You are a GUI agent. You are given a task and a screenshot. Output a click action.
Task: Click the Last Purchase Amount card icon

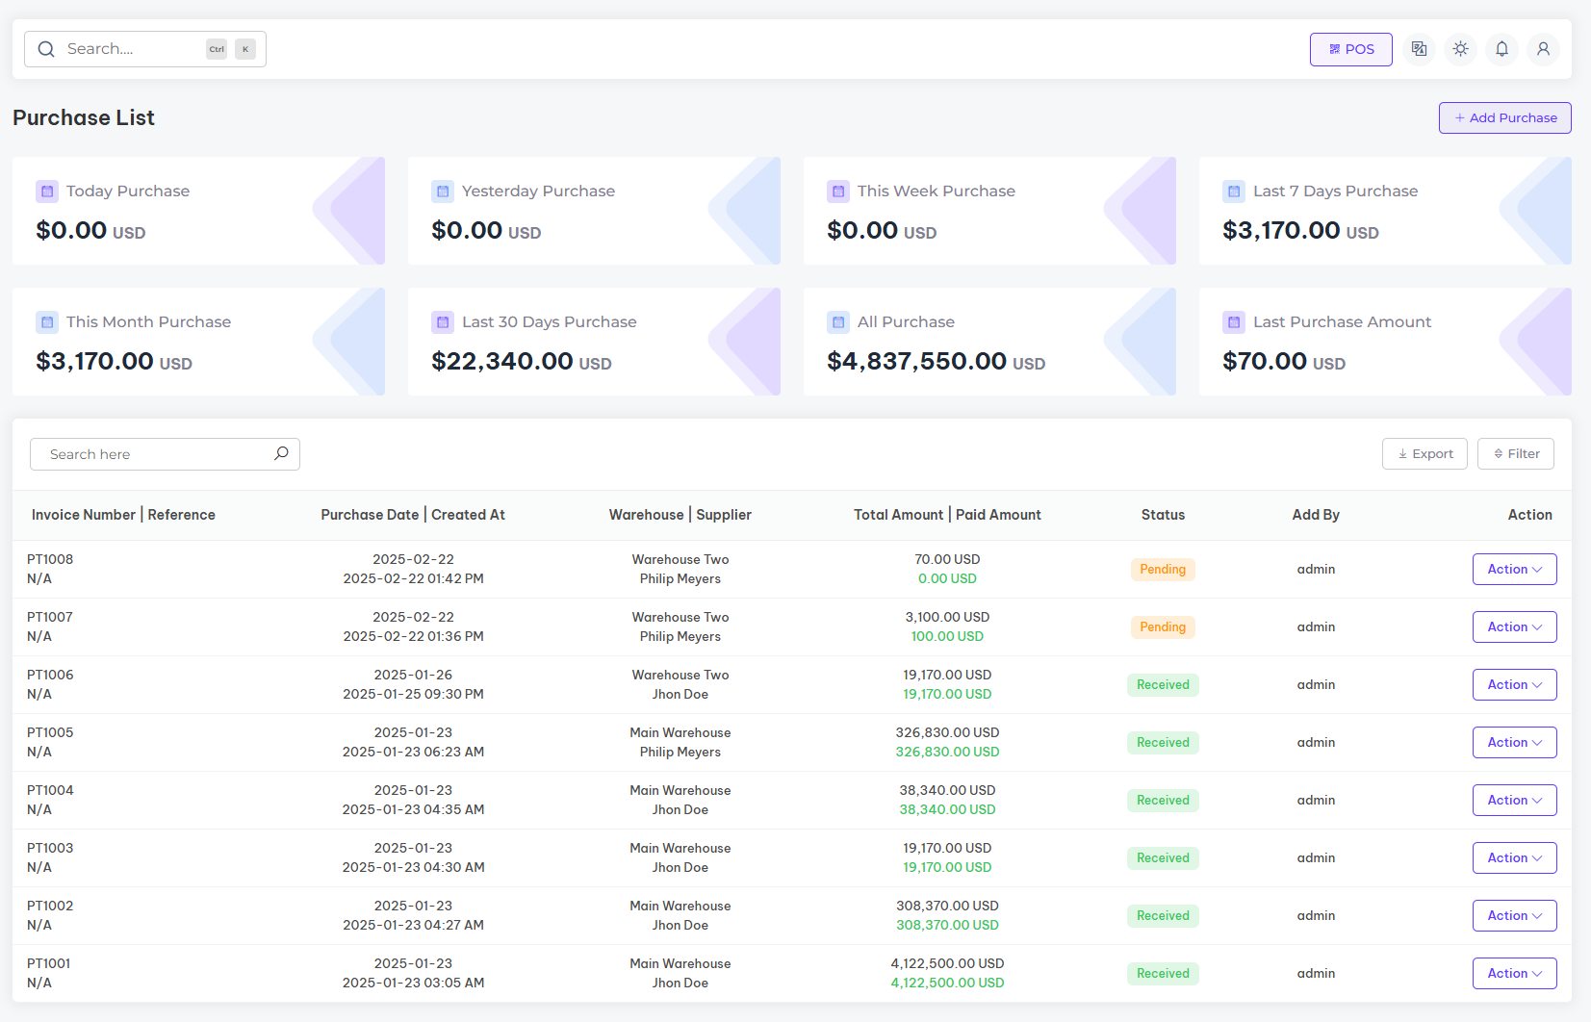tap(1234, 322)
